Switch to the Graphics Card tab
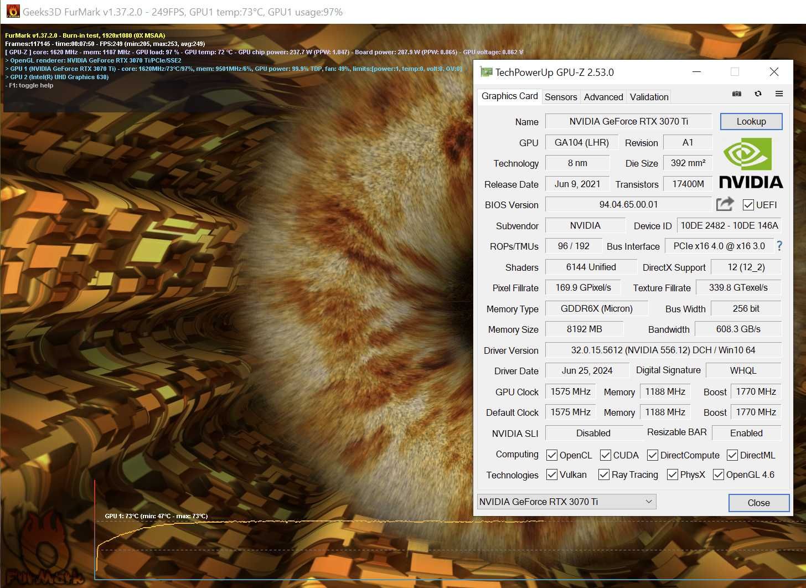The width and height of the screenshot is (806, 588). tap(509, 96)
